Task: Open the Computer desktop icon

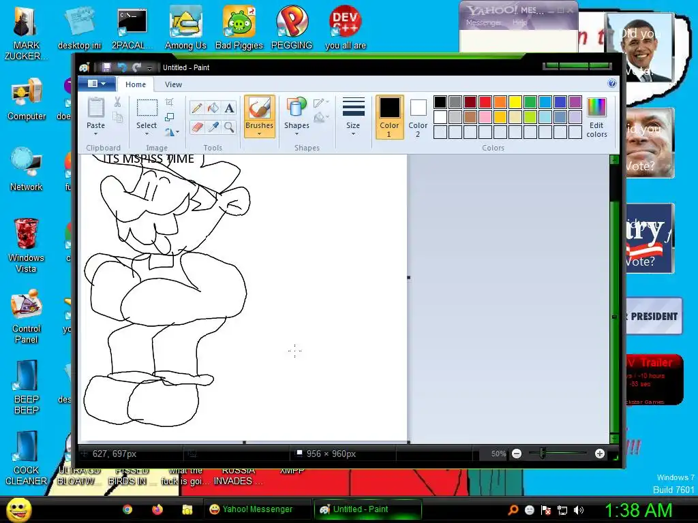Action: coord(27,99)
